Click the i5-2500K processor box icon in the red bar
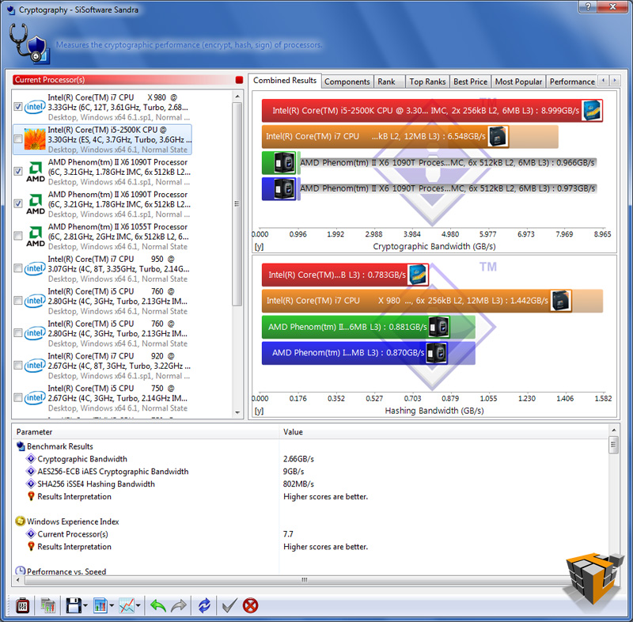The width and height of the screenshot is (633, 622). point(592,111)
